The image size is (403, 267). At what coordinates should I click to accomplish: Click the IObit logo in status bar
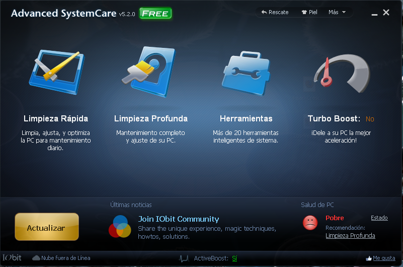(12, 258)
